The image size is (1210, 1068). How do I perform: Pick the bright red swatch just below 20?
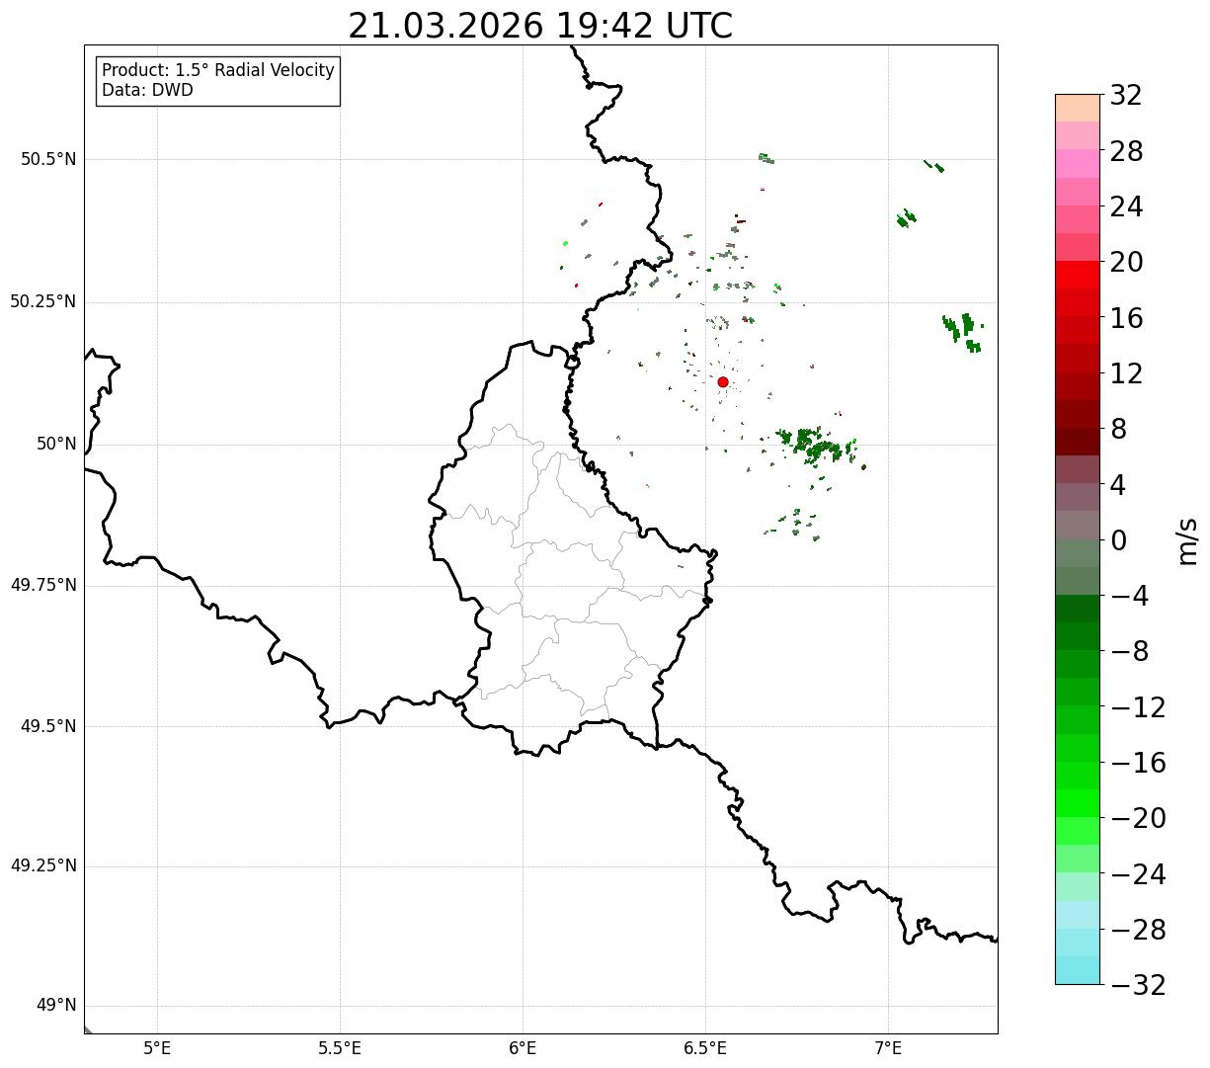1078,275
